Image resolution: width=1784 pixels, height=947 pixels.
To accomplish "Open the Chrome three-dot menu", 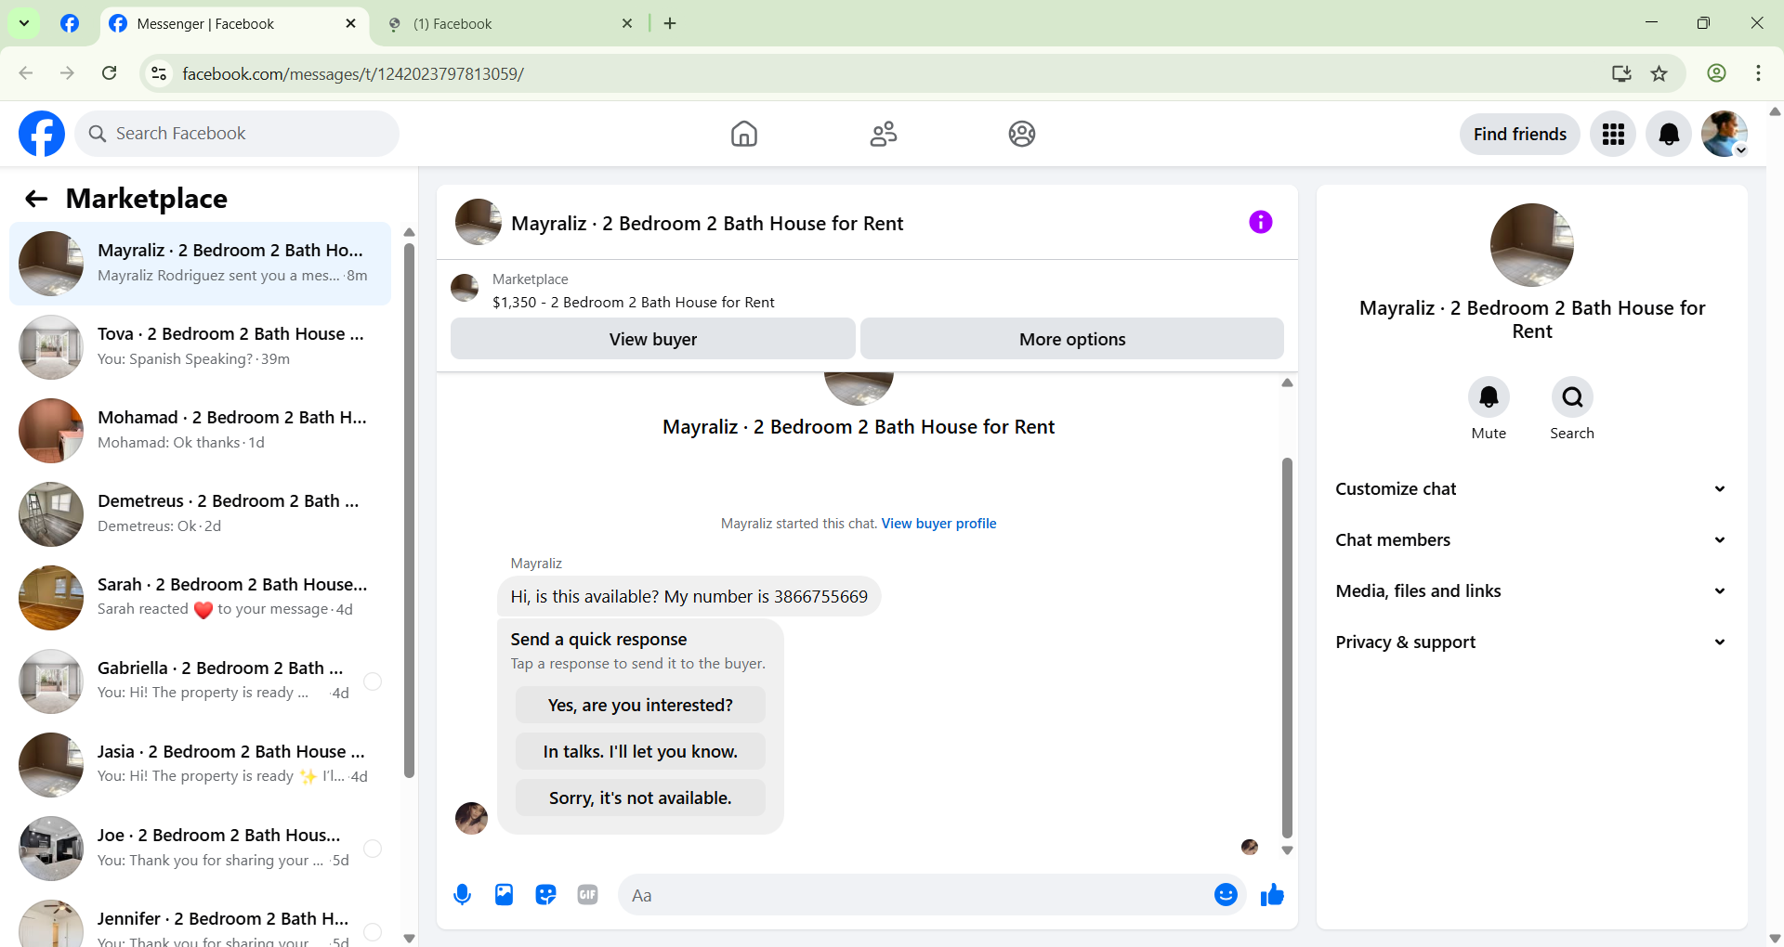I will pos(1758,73).
